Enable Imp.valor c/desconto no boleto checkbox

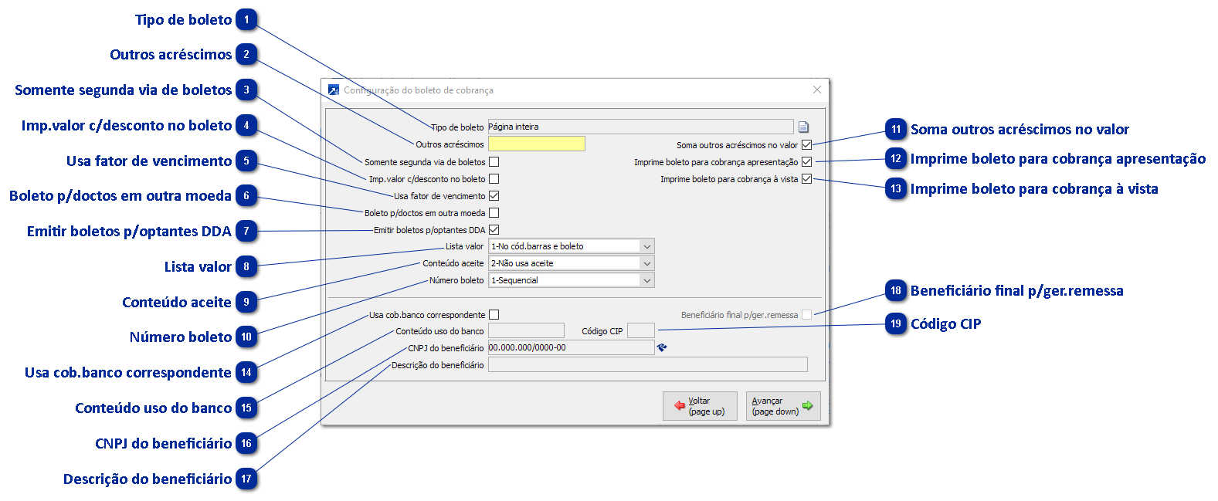(x=494, y=179)
